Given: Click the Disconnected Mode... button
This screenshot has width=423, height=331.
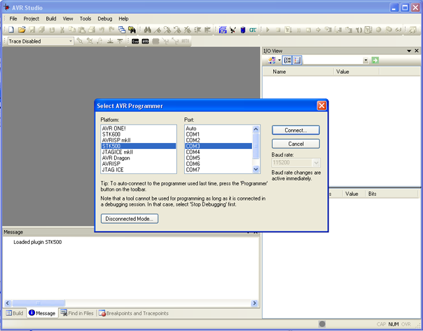Looking at the screenshot, I should pyautogui.click(x=129, y=219).
